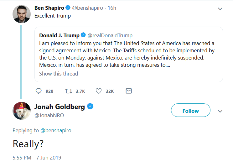Expand the chevron menu on Ben Shapiro's tweet
This screenshot has width=233, height=162.
tap(220, 9)
